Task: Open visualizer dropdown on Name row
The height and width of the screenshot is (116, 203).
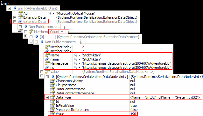Action: click(79, 55)
